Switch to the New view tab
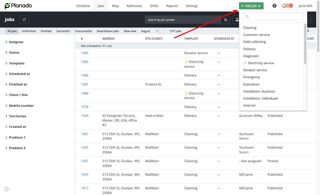The height and width of the screenshot is (195, 320). (130, 31)
